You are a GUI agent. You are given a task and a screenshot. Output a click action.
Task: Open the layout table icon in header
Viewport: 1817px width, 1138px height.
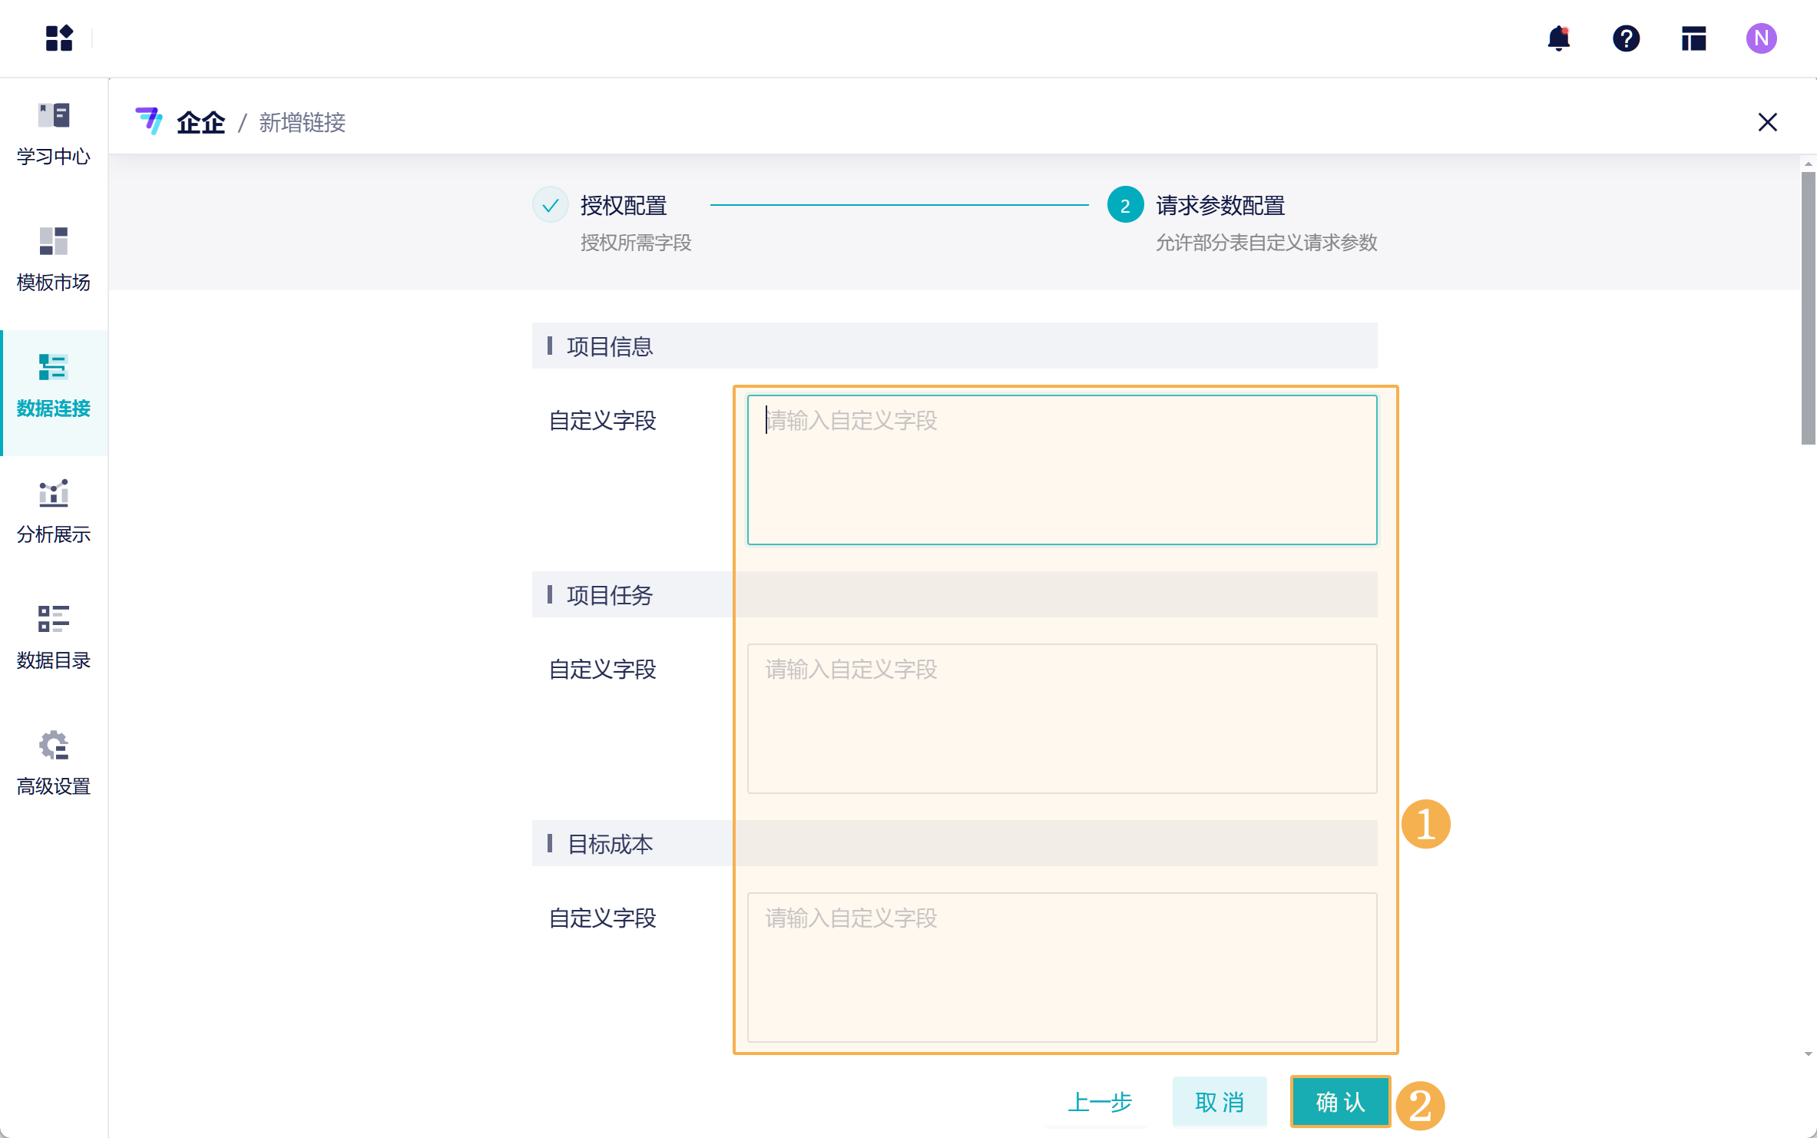pyautogui.click(x=1693, y=38)
